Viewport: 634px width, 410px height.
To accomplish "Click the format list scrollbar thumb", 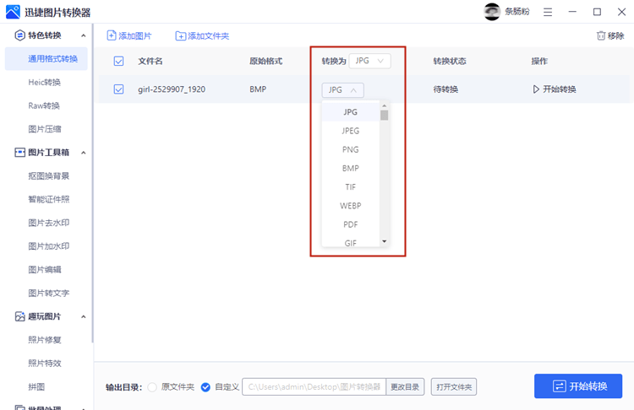I will (384, 115).
